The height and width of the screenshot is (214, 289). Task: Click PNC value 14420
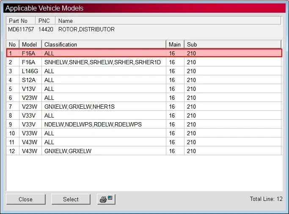tap(46, 29)
